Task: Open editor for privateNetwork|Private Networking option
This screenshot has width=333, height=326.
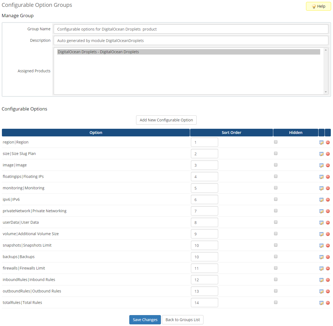Action: click(x=321, y=211)
